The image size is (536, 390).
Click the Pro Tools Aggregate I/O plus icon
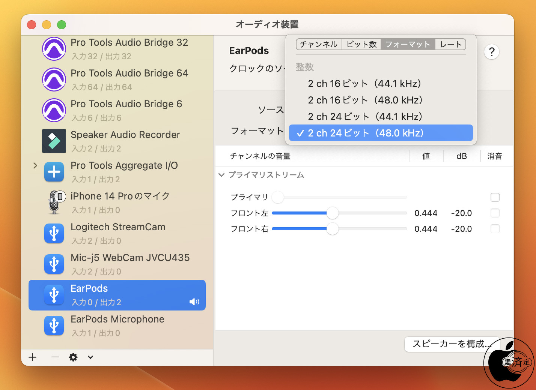tap(54, 172)
